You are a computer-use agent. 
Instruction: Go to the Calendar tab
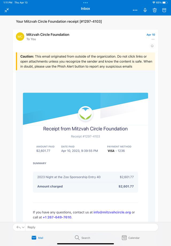[x=131, y=238]
